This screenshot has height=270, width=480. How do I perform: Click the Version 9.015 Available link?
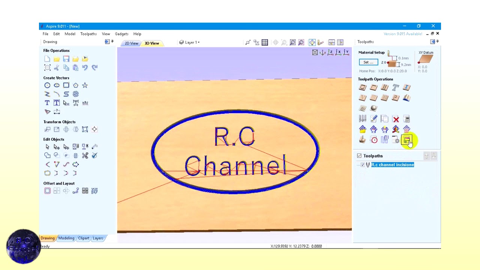[403, 34]
